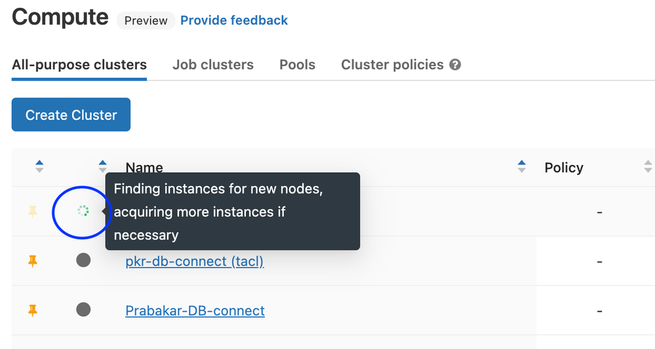Toggle the faded pin on the starting cluster
655x349 pixels.
click(33, 211)
